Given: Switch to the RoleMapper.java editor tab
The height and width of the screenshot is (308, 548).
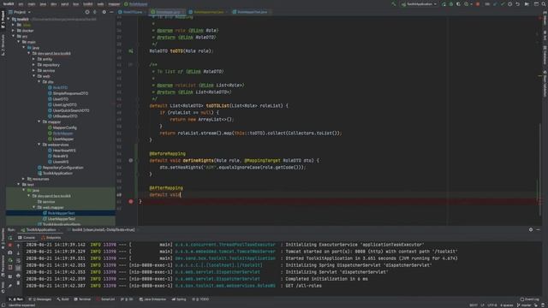Looking at the screenshot, I should pyautogui.click(x=167, y=12).
